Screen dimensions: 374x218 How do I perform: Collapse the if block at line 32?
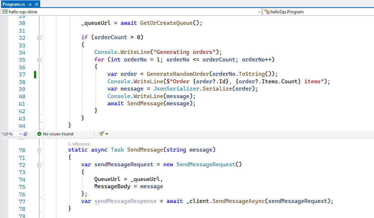[39, 38]
